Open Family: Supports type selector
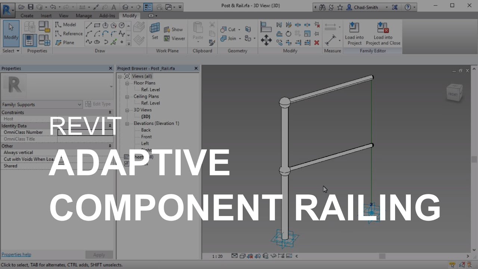Viewport: 478px width, 269px height. pos(41,105)
